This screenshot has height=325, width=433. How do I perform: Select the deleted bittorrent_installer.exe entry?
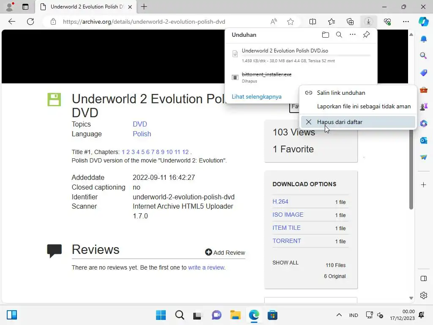point(301,77)
